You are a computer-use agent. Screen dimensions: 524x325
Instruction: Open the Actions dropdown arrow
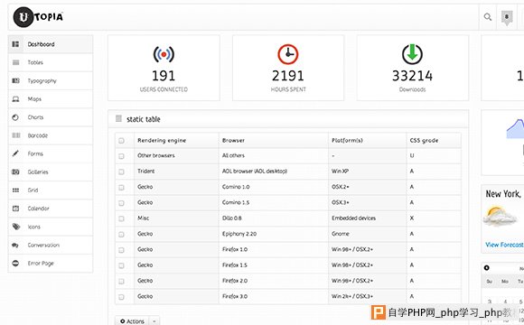pyautogui.click(x=154, y=321)
